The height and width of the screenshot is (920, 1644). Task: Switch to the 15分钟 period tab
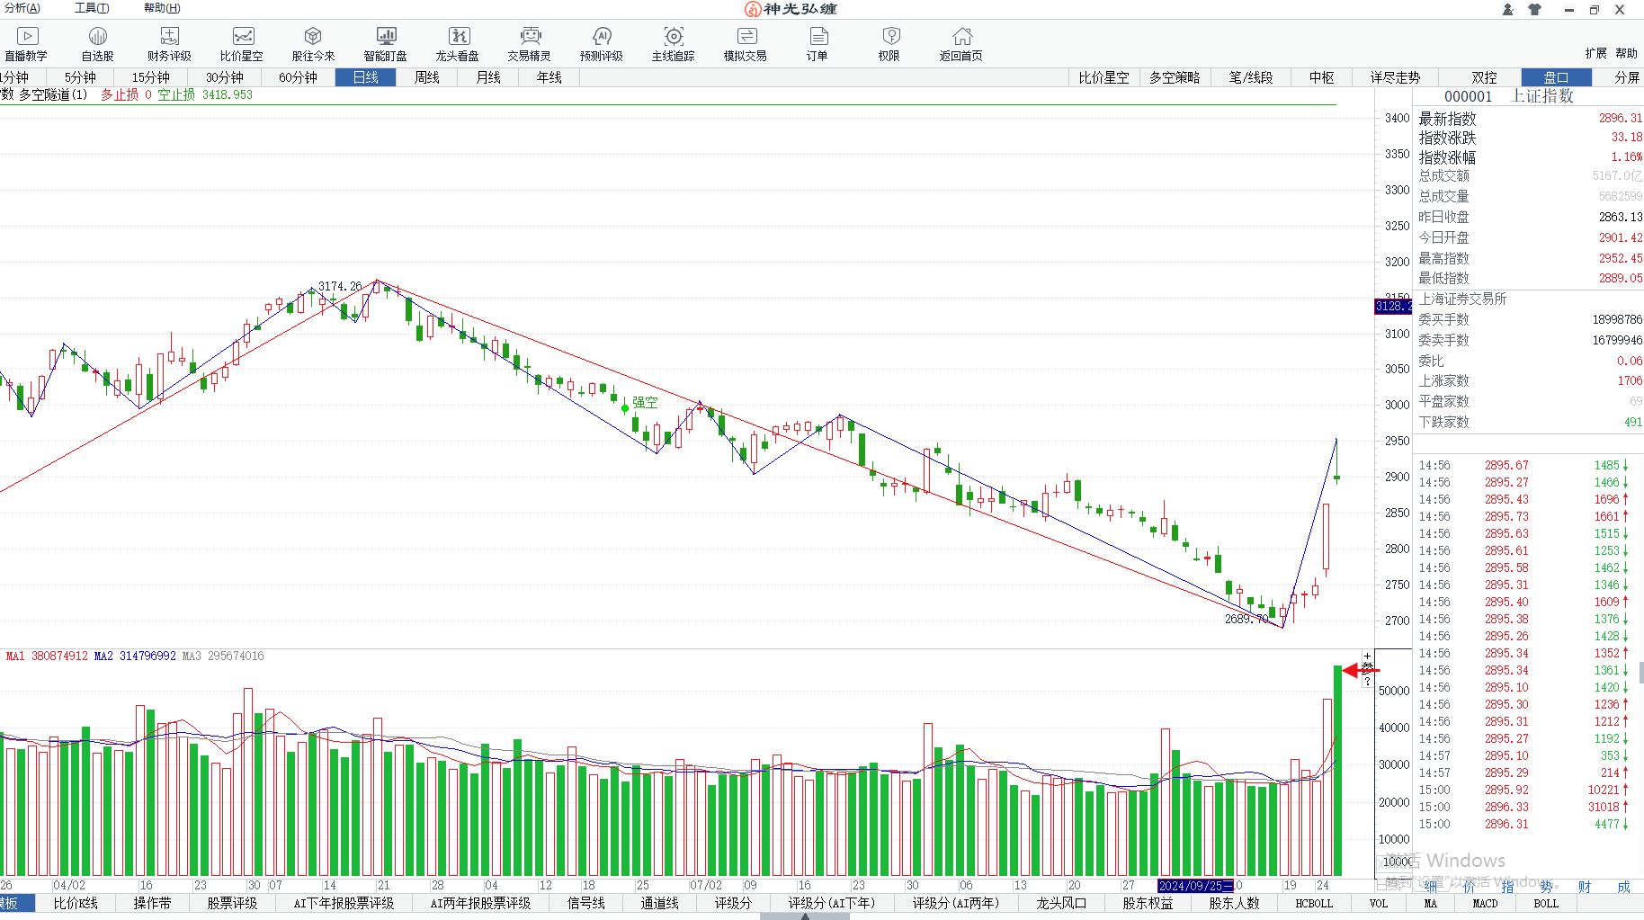[x=150, y=77]
